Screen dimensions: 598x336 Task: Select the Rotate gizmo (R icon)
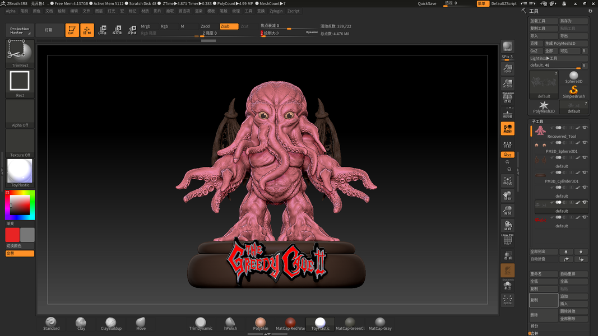(x=132, y=30)
